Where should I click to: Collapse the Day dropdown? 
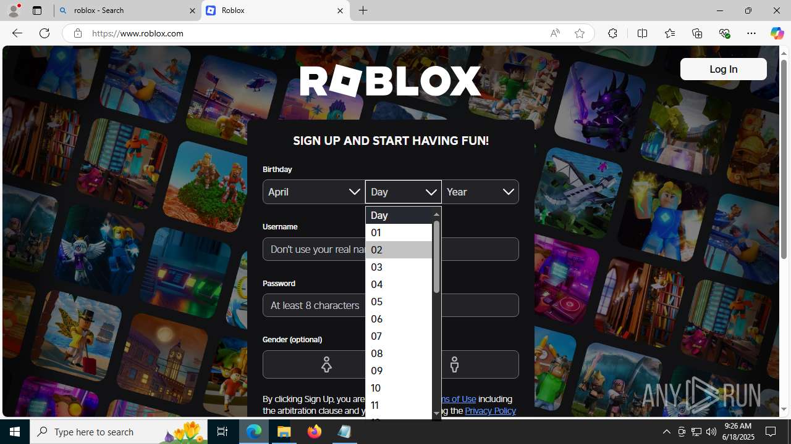tap(404, 192)
